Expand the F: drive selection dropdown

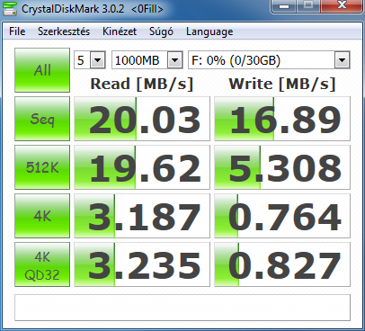342,60
